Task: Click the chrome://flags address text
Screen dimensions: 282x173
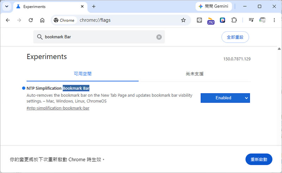Action: tap(95, 20)
